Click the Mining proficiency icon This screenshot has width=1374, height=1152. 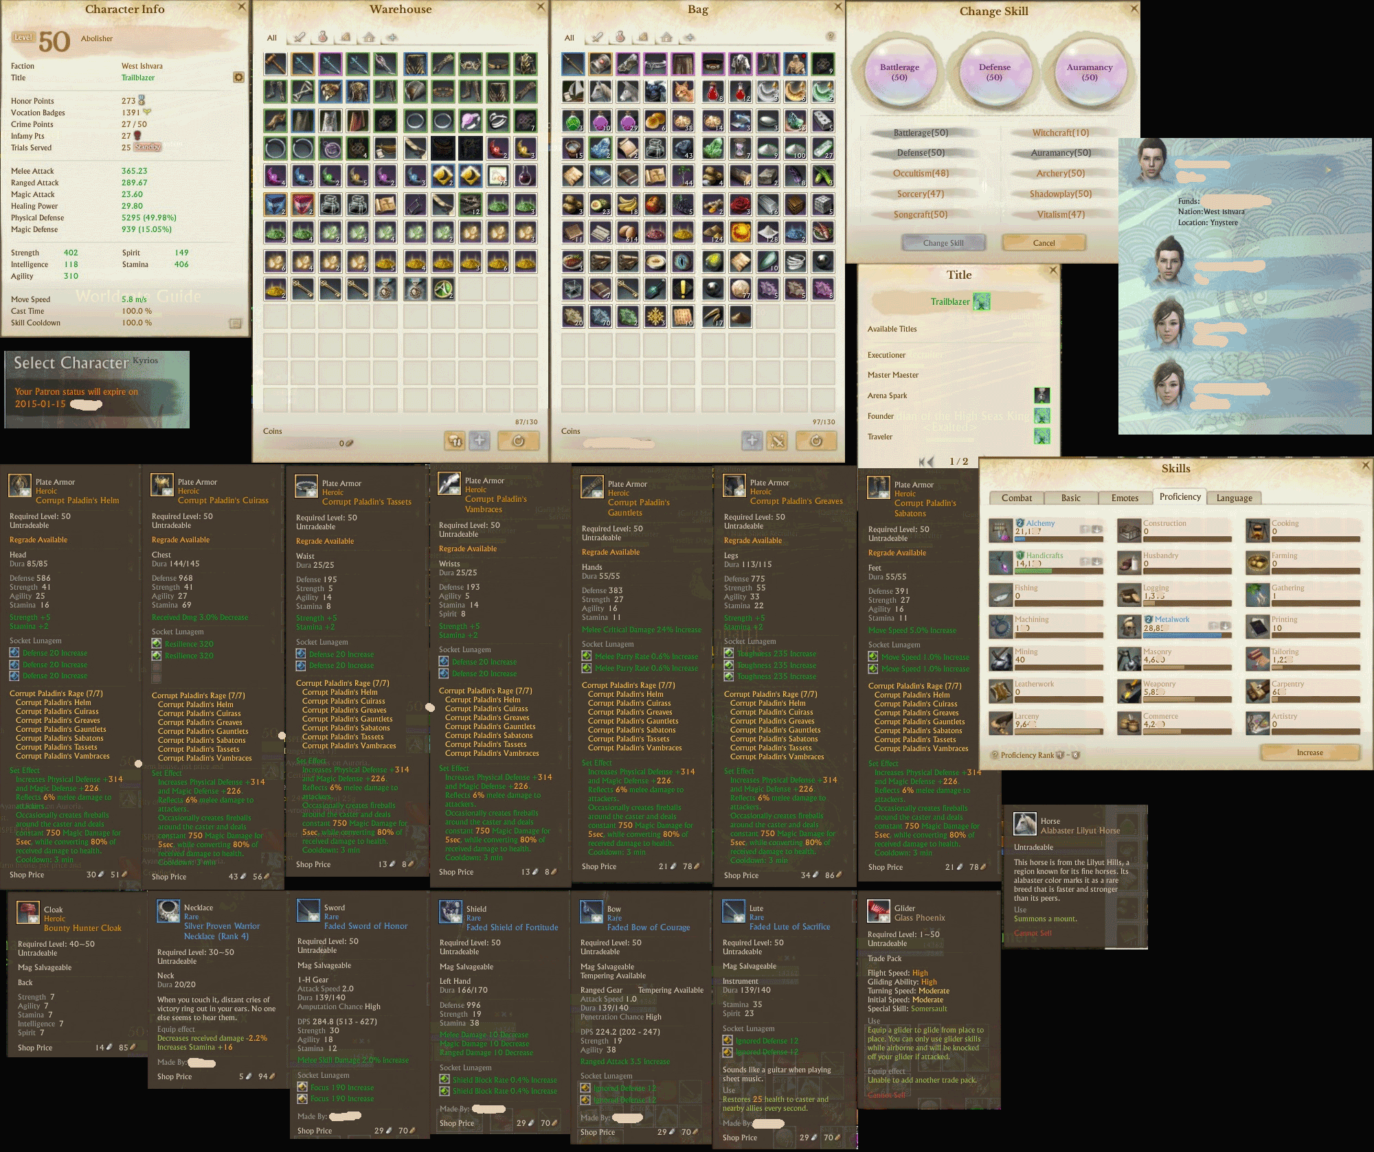click(1001, 659)
